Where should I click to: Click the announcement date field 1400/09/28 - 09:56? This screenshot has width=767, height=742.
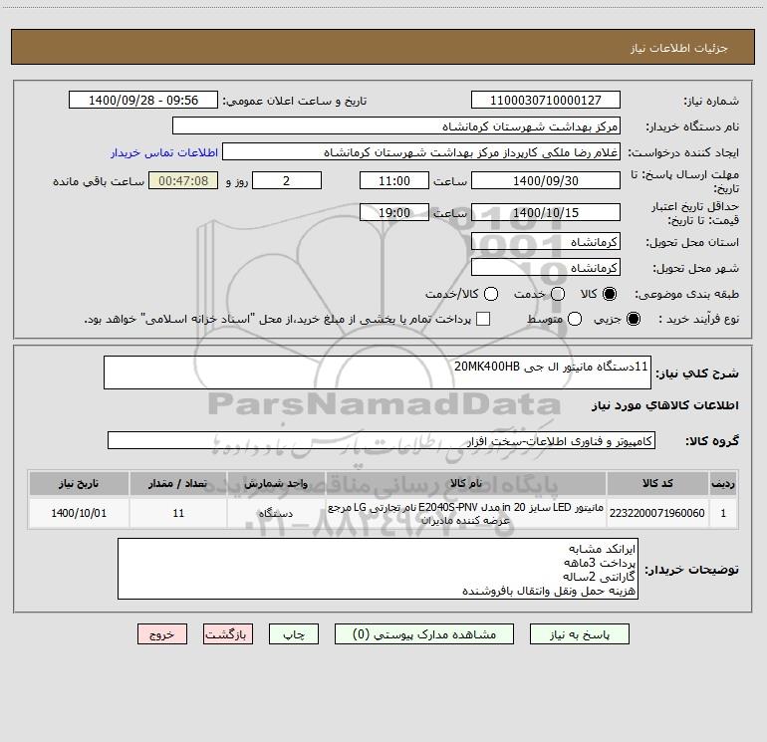pyautogui.click(x=143, y=100)
